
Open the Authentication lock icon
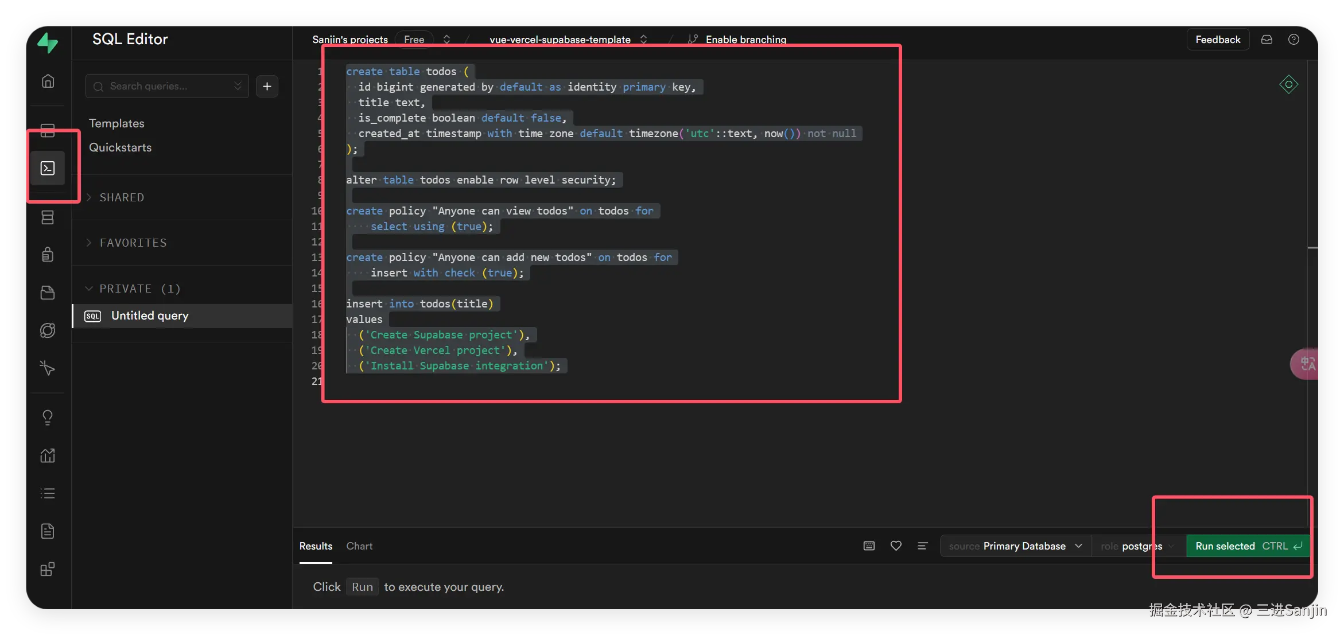pos(48,254)
